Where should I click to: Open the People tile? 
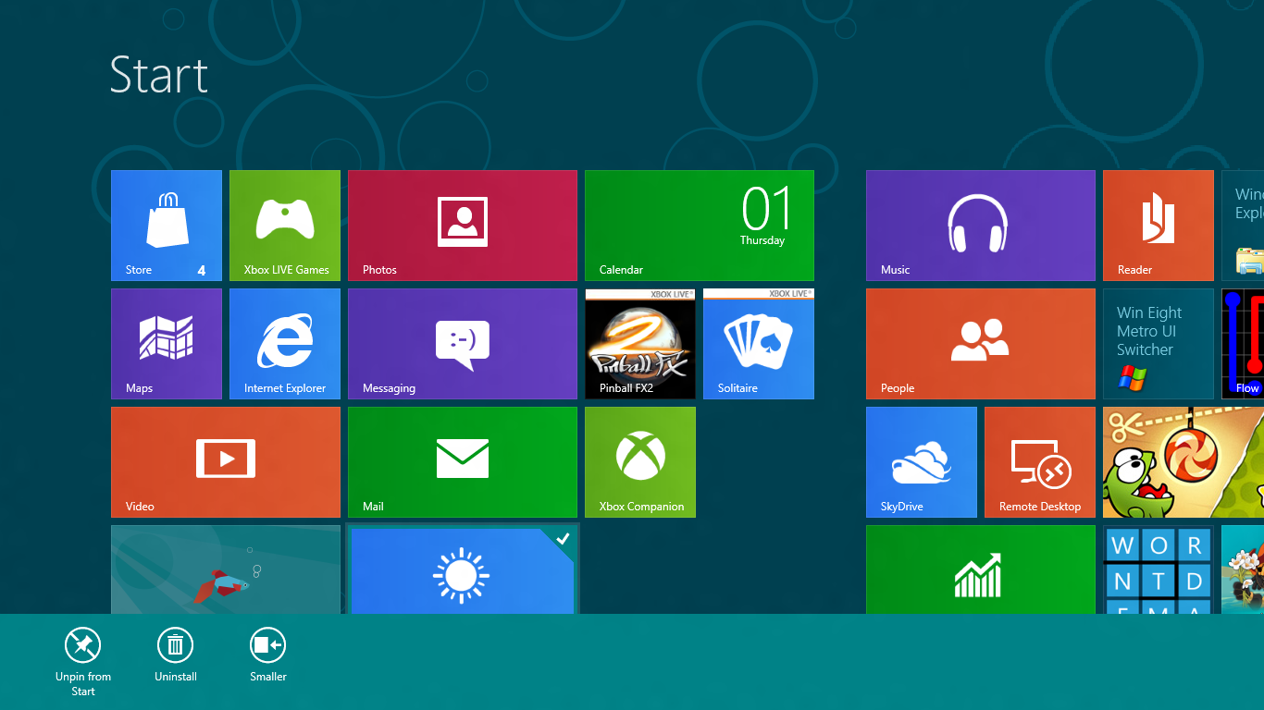pyautogui.click(x=981, y=344)
